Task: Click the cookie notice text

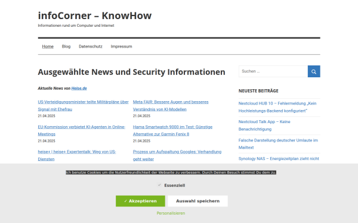Action: pyautogui.click(x=171, y=172)
